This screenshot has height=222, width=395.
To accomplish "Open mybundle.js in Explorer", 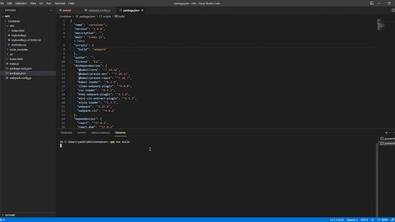I will (x=19, y=36).
